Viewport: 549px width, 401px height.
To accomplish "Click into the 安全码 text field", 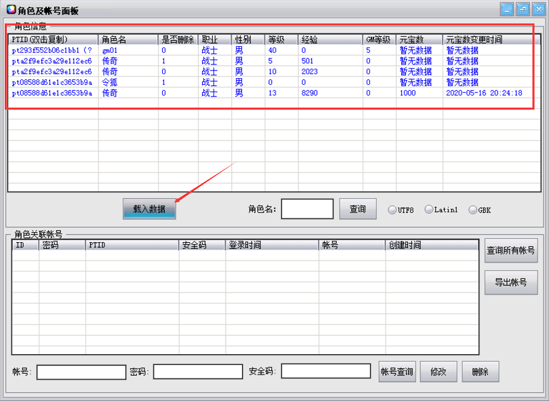I will point(325,371).
